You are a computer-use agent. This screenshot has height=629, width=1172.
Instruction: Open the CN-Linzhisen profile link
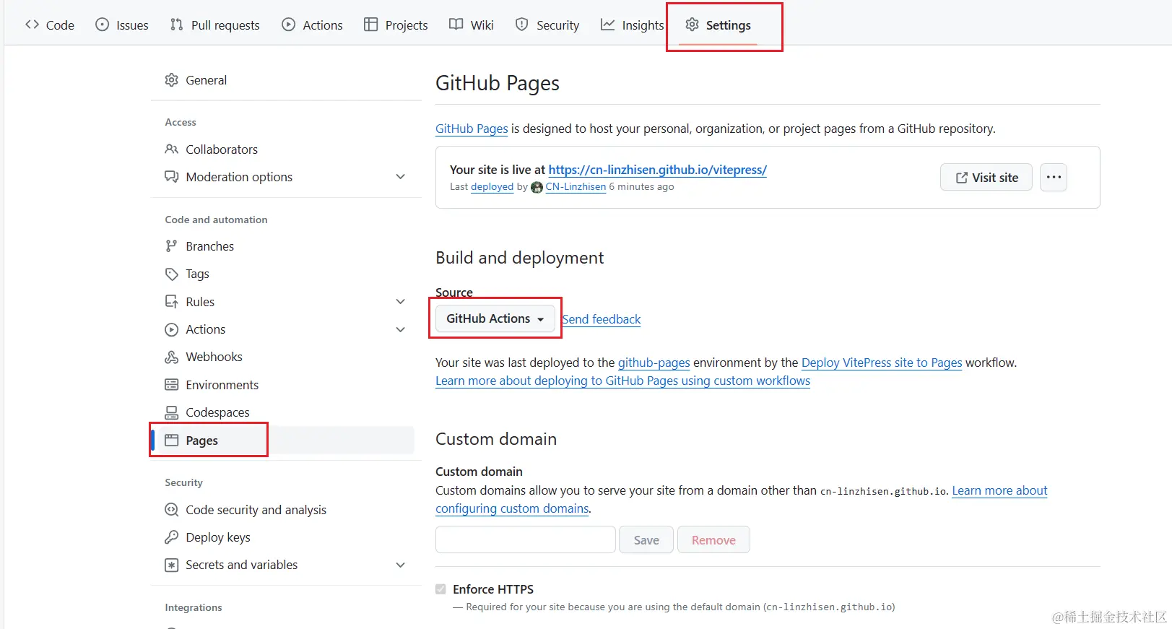click(576, 187)
